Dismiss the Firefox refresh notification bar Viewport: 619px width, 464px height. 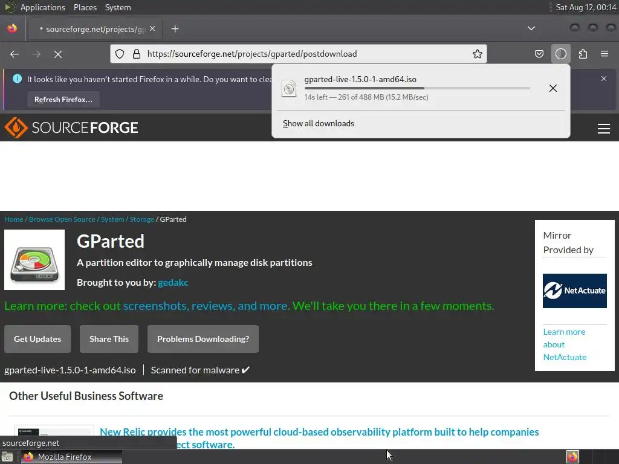pyautogui.click(x=604, y=79)
